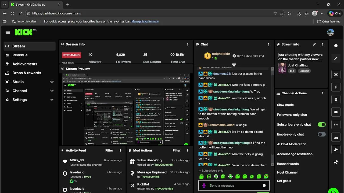Enable Emotes-only chat toggle

[321, 134]
